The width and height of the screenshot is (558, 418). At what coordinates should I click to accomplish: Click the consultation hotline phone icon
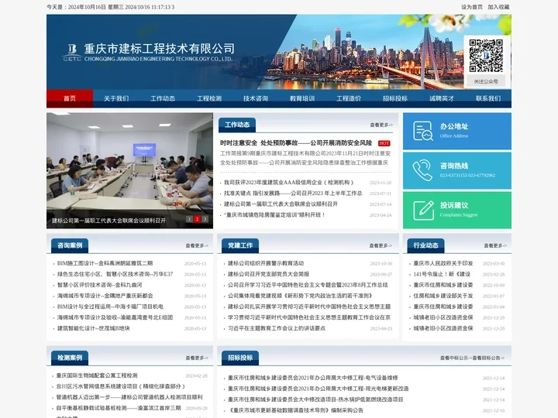422,170
